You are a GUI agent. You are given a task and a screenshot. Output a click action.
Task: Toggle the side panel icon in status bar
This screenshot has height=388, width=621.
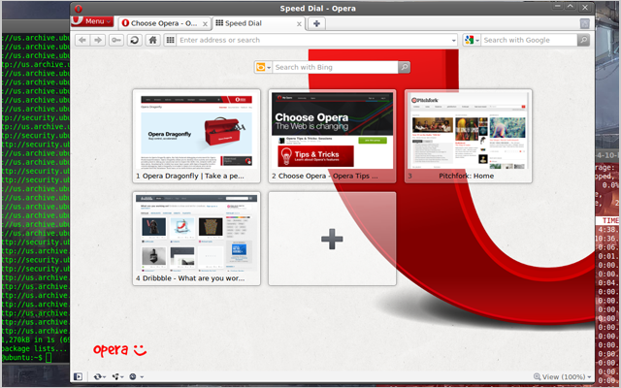coord(78,376)
